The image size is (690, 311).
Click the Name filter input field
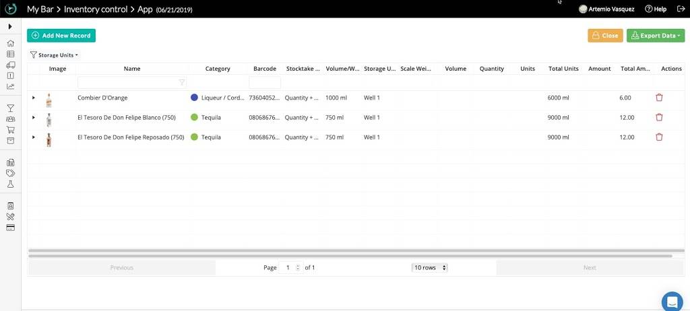pos(128,82)
